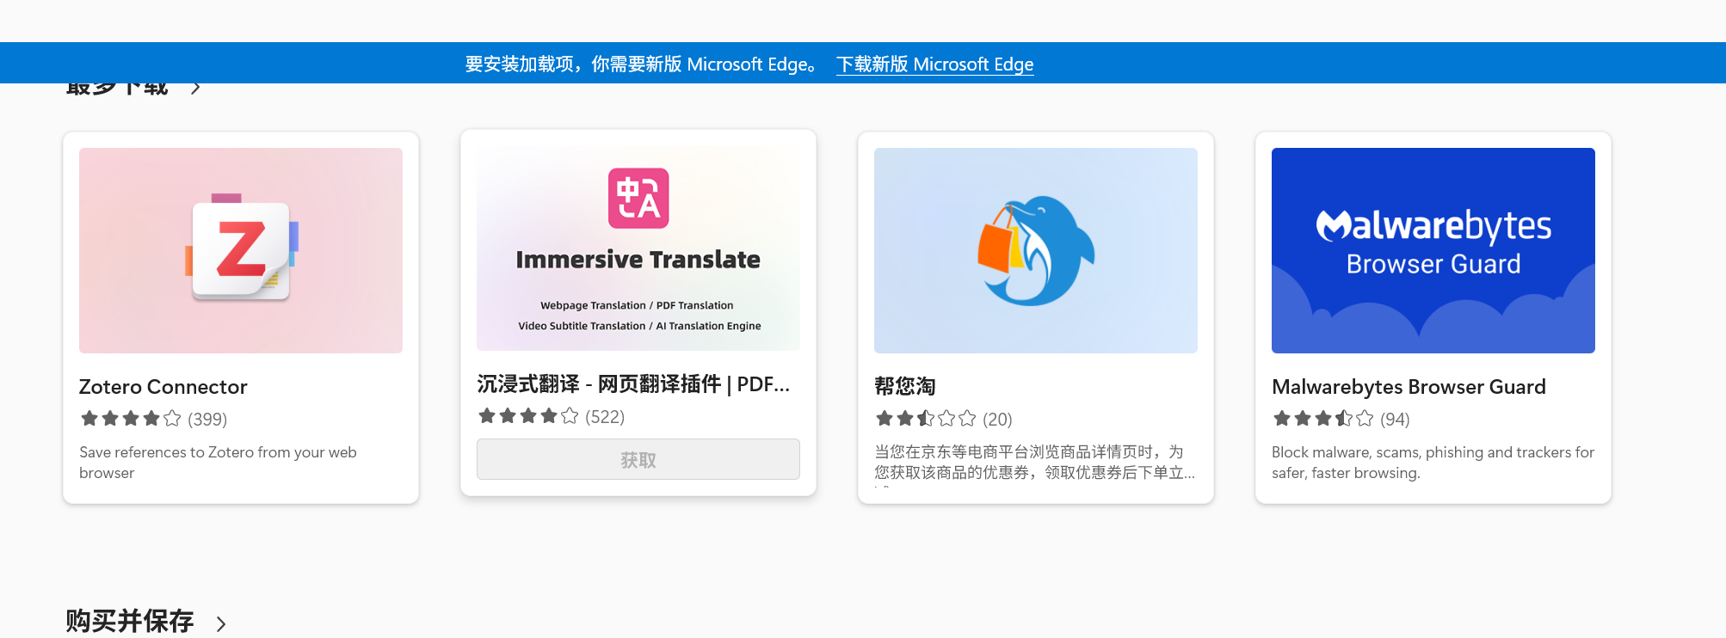Open the Malwarebytes Browser Guard banner image
The width and height of the screenshot is (1726, 638).
pyautogui.click(x=1433, y=250)
